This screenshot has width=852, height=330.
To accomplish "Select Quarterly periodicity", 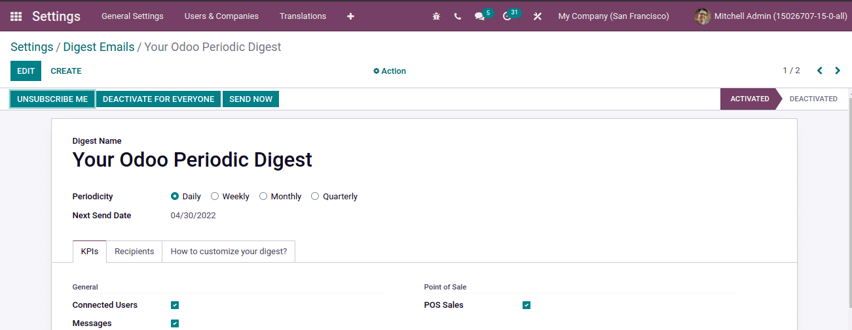I will 315,196.
